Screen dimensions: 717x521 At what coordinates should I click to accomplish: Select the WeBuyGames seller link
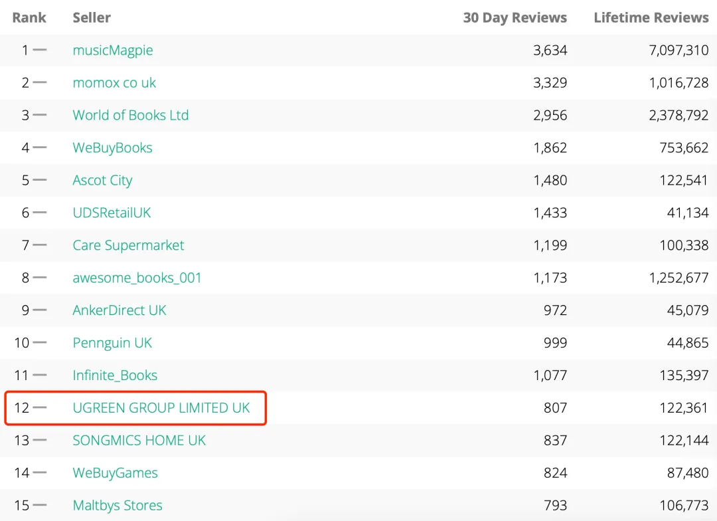116,474
